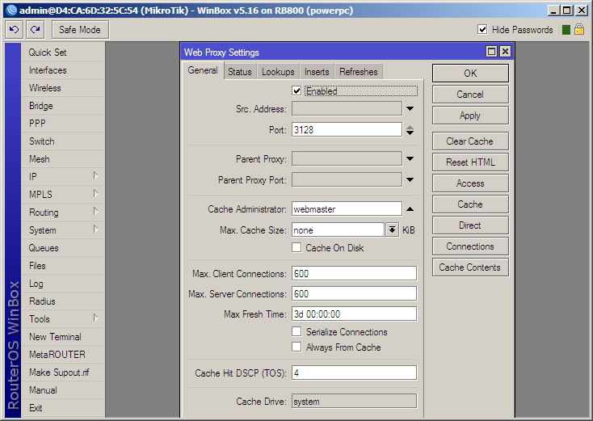593x421 pixels.
Task: Open the Bridge menu
Action: click(63, 106)
